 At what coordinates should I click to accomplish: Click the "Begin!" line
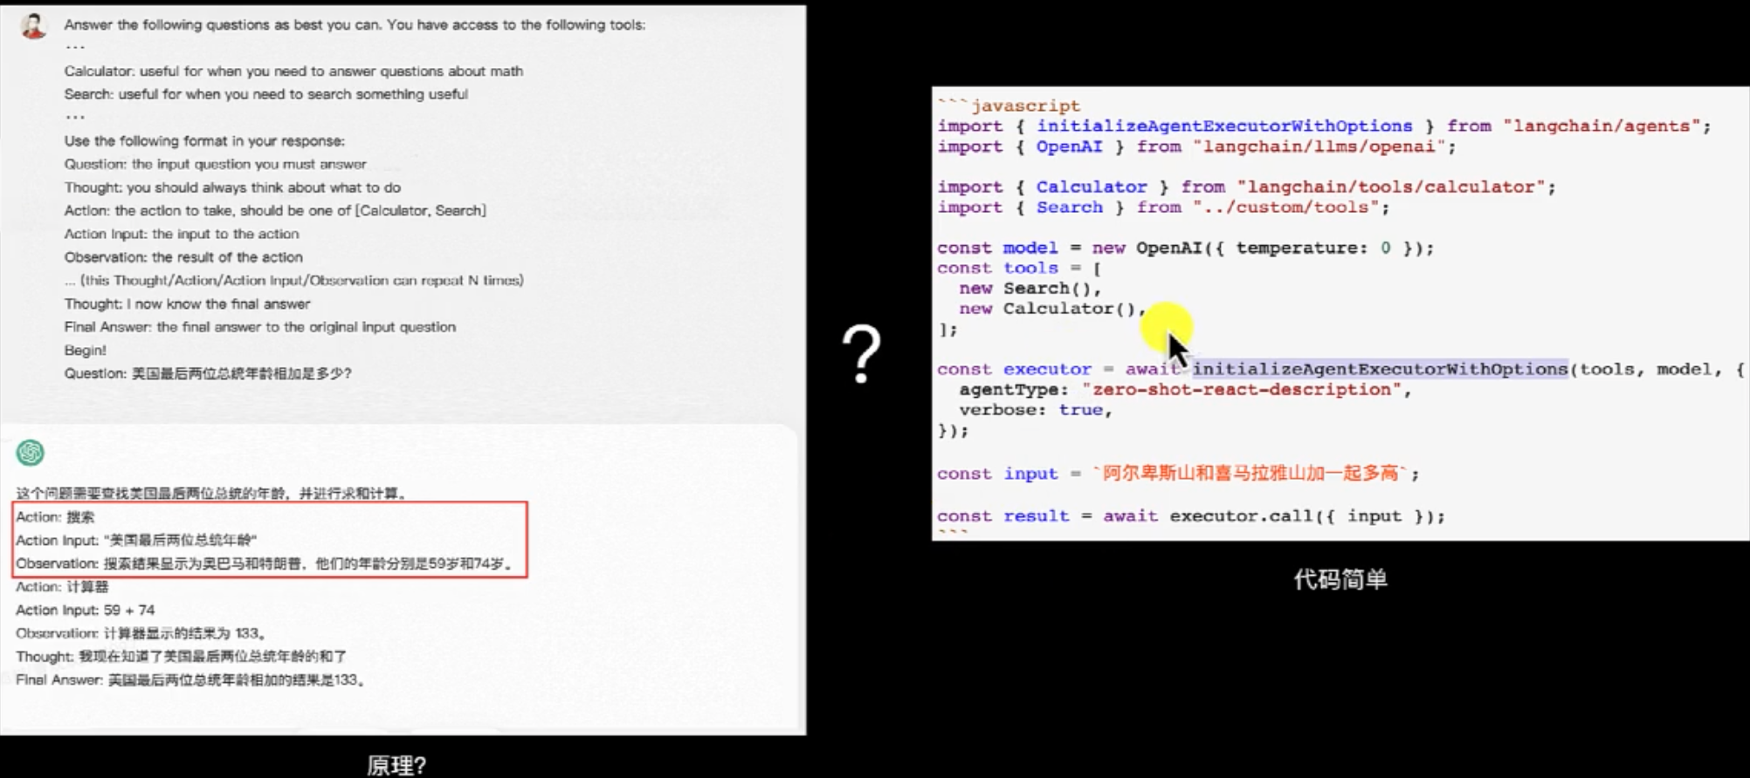click(x=85, y=350)
